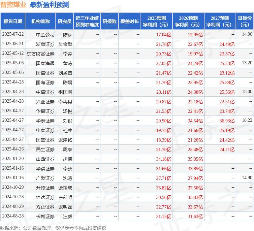Select institution 国盛证券

[x=45, y=140]
